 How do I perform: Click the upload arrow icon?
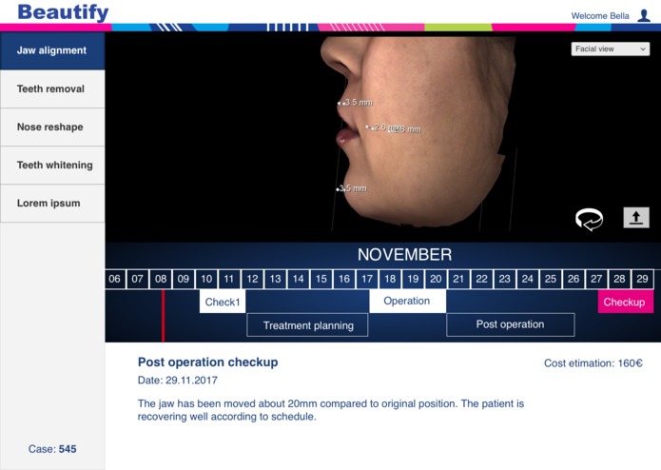pyautogui.click(x=636, y=218)
